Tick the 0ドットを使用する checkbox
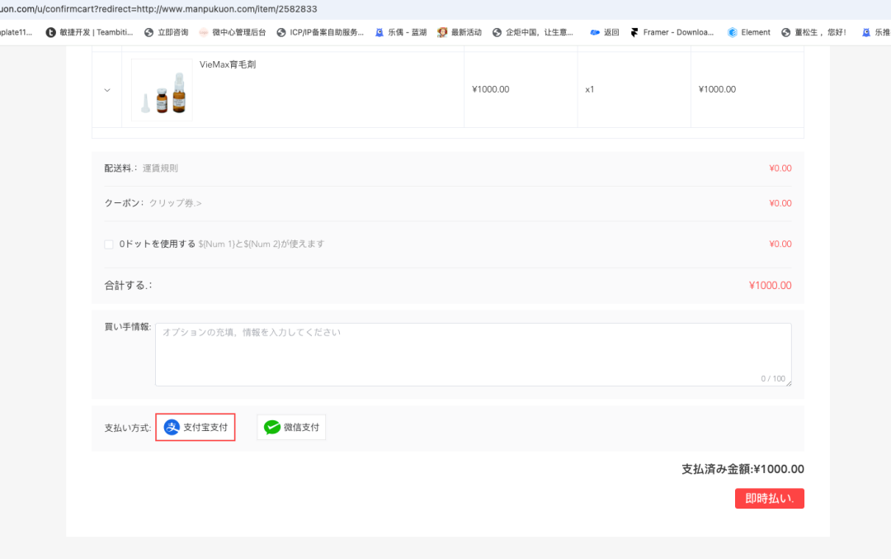The image size is (891, 559). pos(109,244)
